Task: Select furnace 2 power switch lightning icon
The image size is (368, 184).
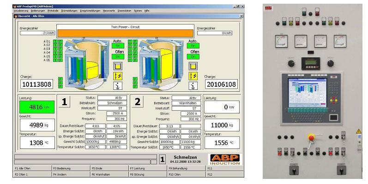Action: click(193, 76)
